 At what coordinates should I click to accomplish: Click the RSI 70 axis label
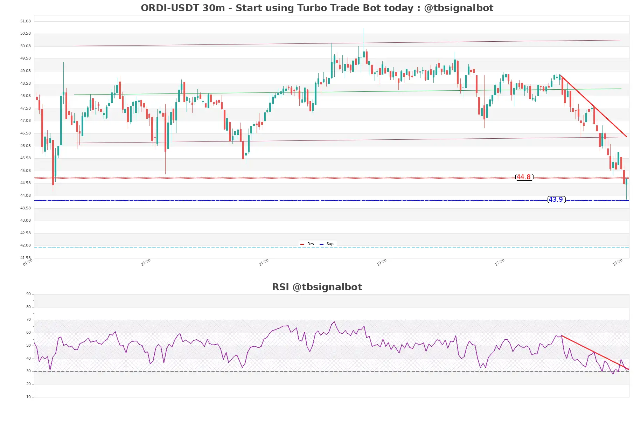coord(28,320)
